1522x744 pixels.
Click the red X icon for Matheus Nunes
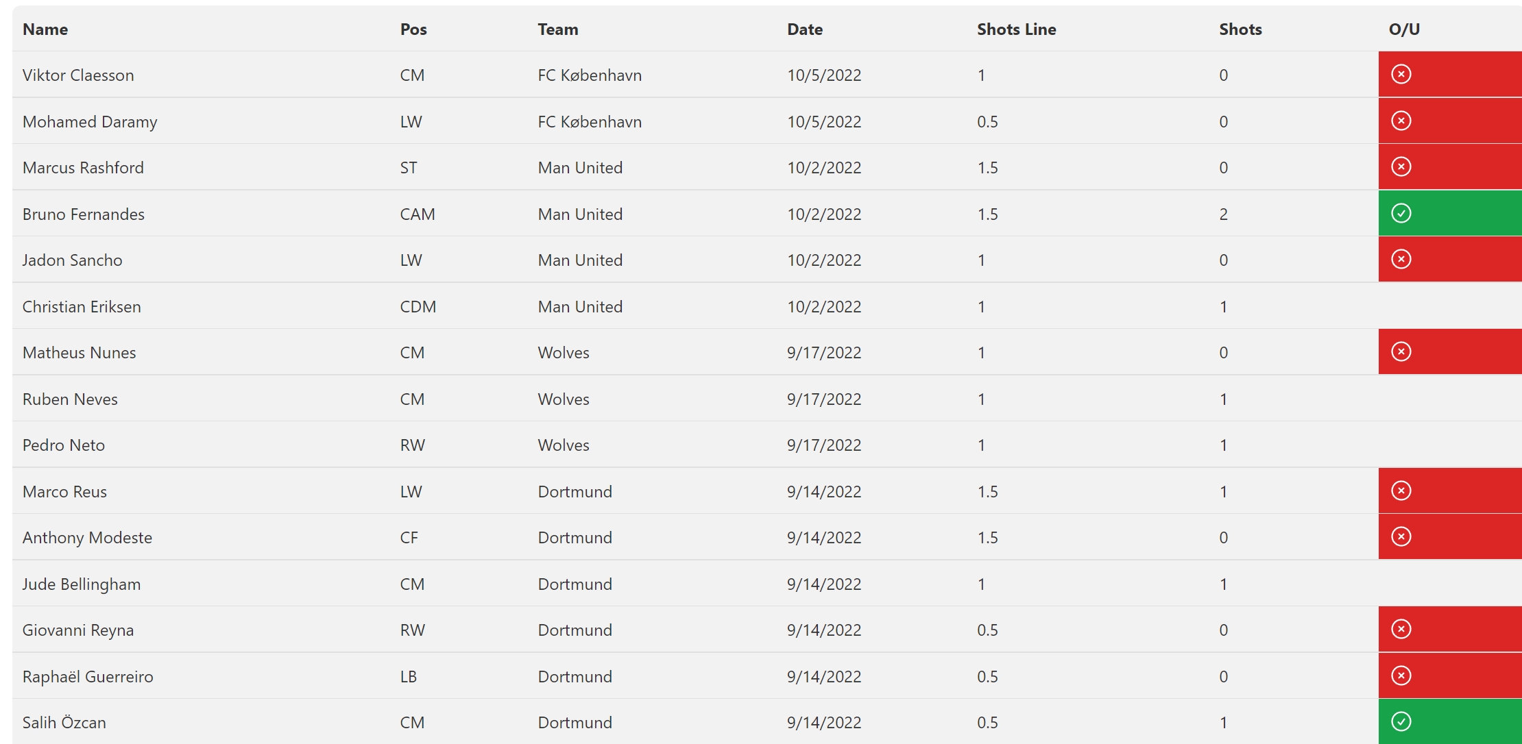coord(1401,351)
